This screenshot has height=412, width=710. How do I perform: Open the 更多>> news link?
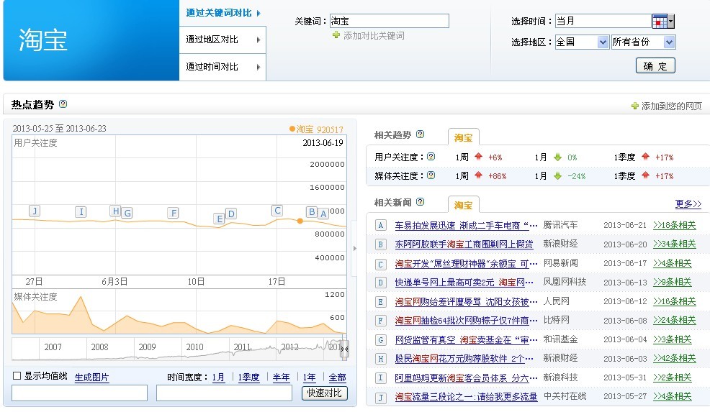(x=688, y=203)
